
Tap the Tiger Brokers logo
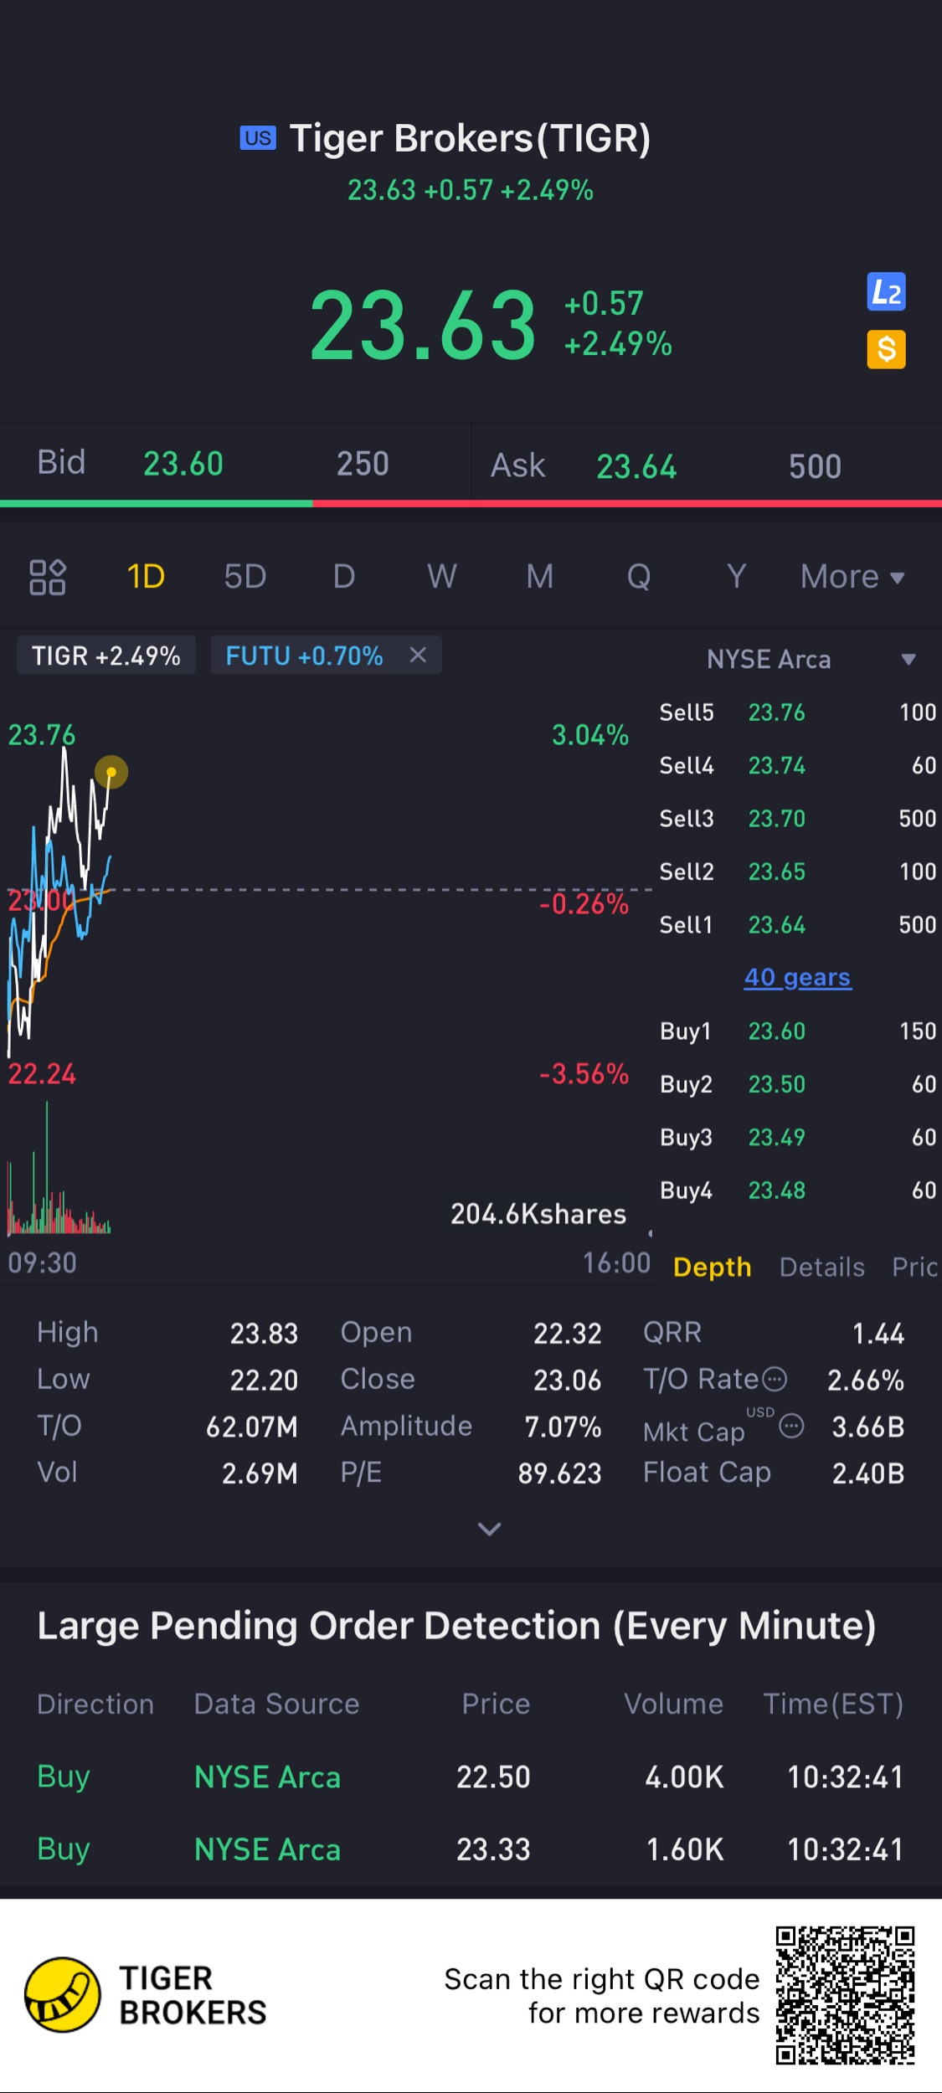pos(63,1994)
